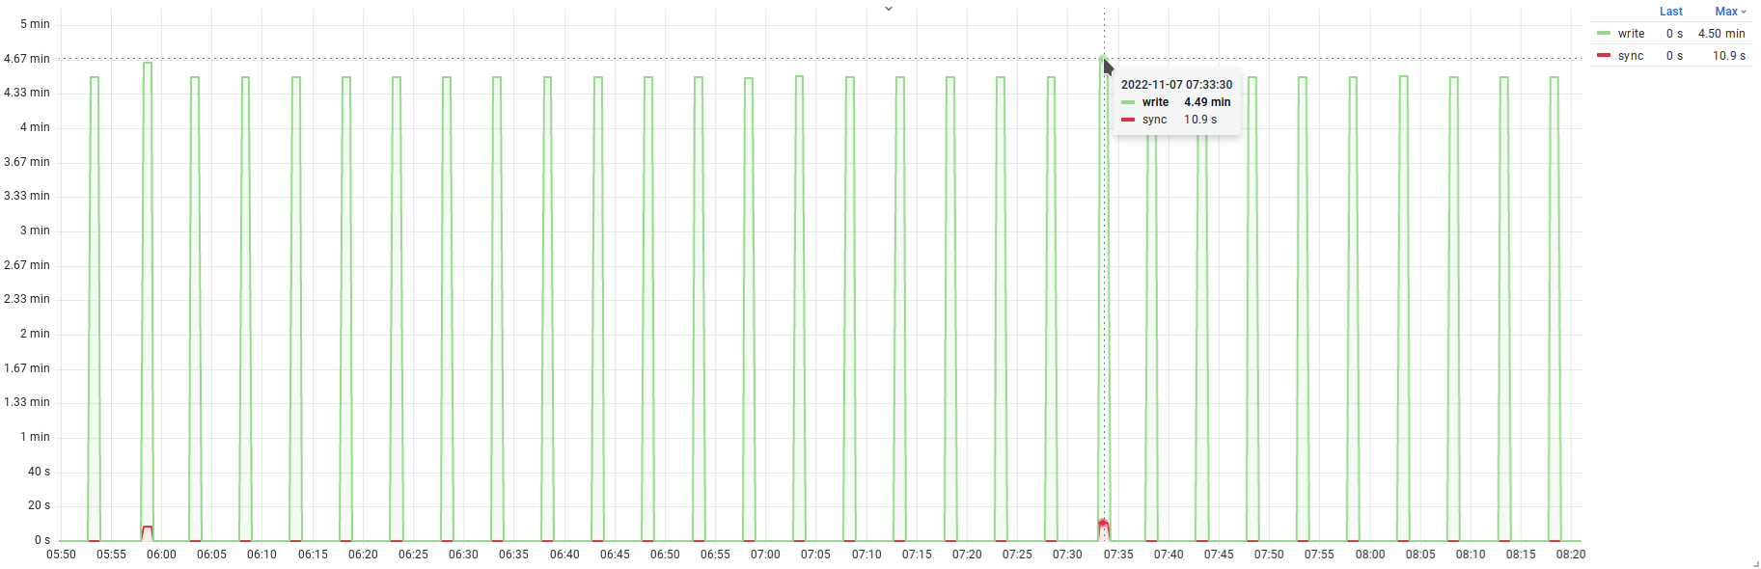Open color picker for sync series swatch
1761x569 pixels.
pyautogui.click(x=1604, y=56)
